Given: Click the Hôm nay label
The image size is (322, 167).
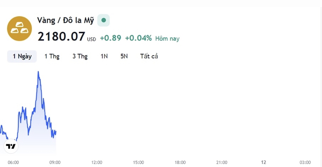Looking at the screenshot, I should tap(167, 38).
